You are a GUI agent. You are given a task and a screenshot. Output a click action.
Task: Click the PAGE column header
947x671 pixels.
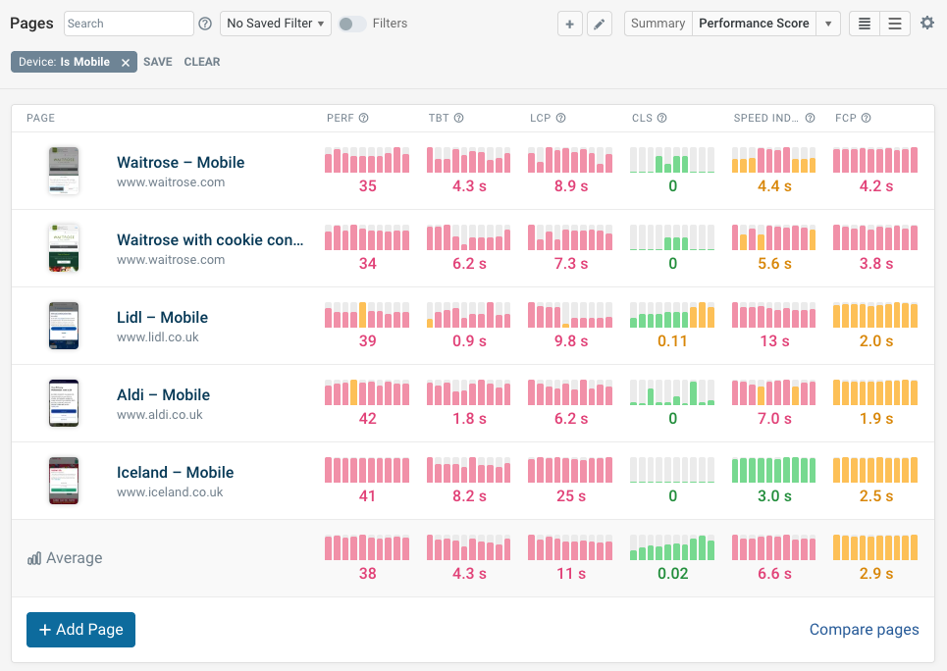[40, 118]
